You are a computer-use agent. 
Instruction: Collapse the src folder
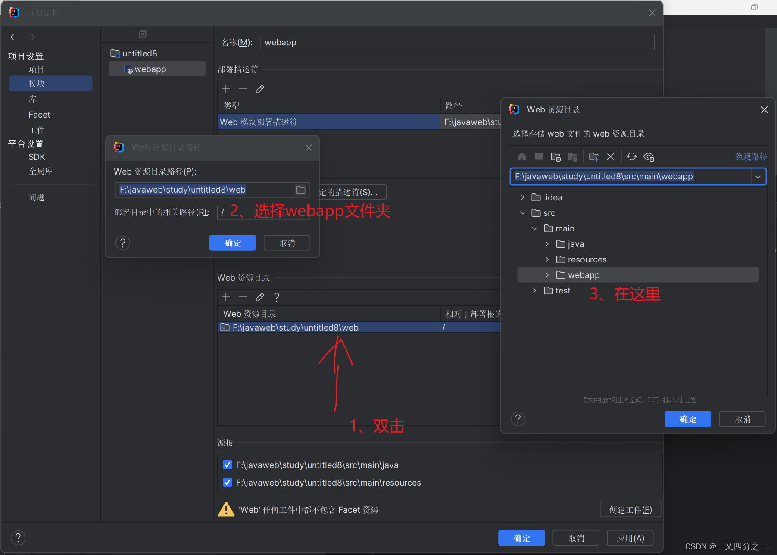pyautogui.click(x=523, y=213)
